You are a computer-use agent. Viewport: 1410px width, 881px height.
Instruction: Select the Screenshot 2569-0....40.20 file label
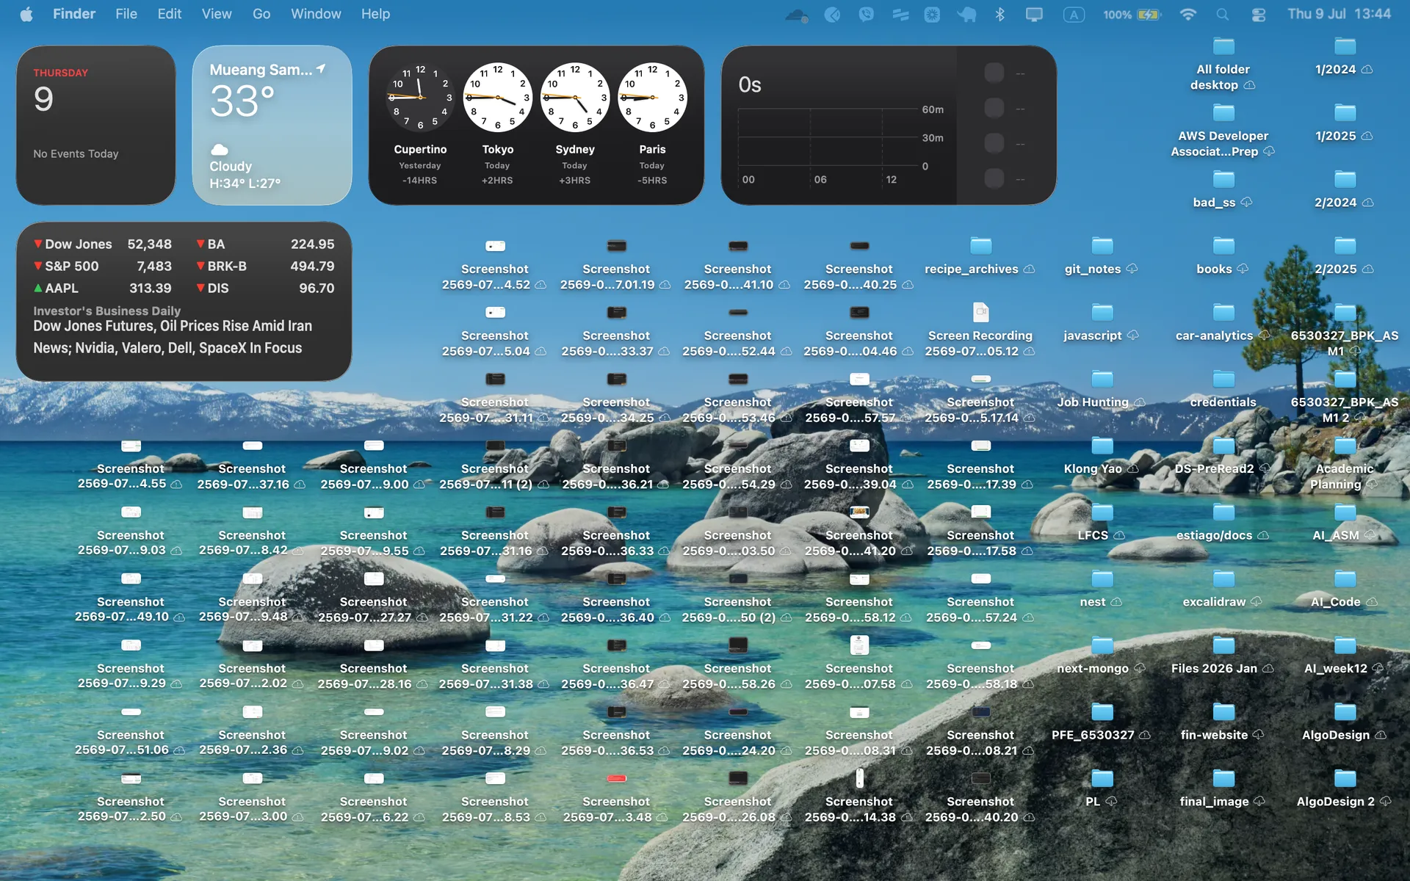(980, 809)
